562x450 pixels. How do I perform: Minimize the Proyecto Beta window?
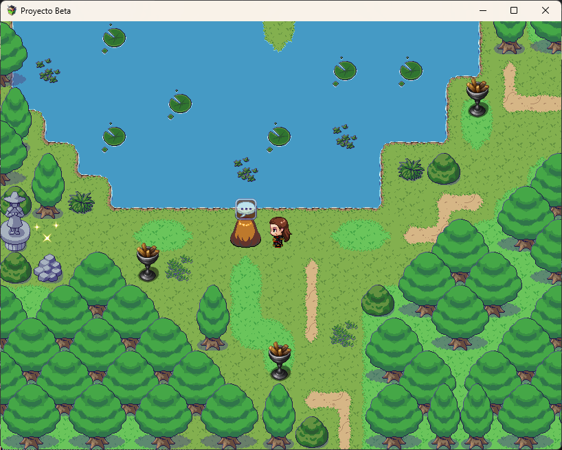(x=483, y=10)
